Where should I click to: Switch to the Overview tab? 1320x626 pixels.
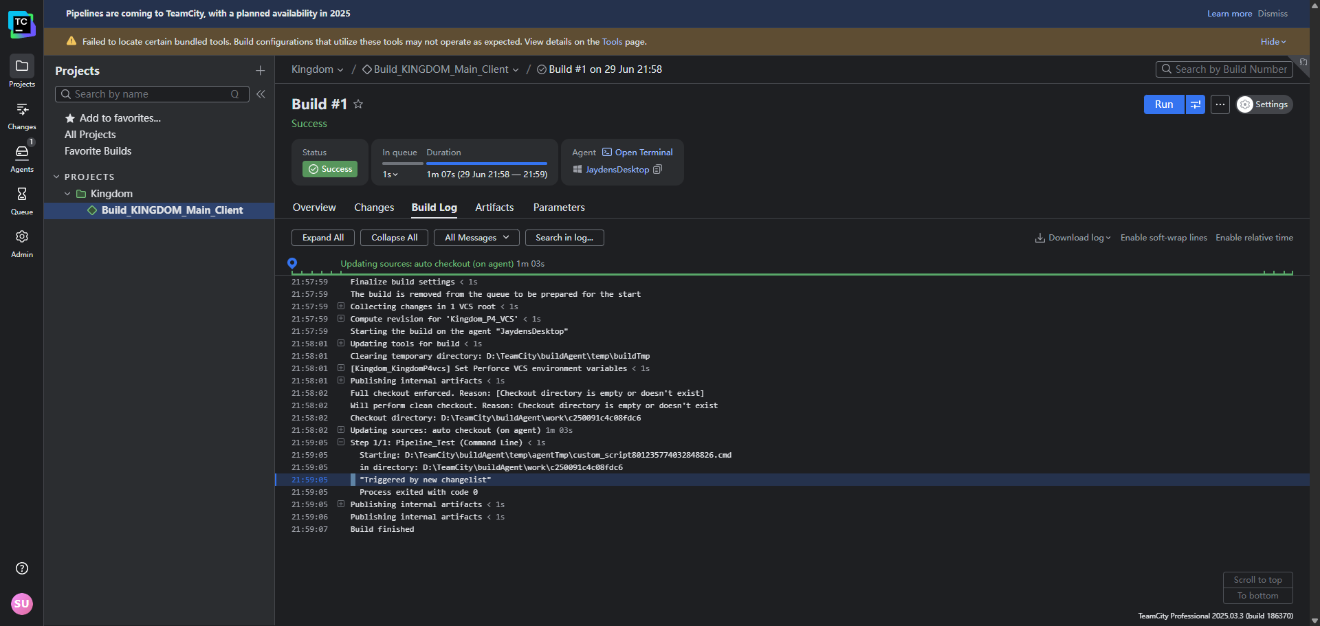(x=314, y=208)
